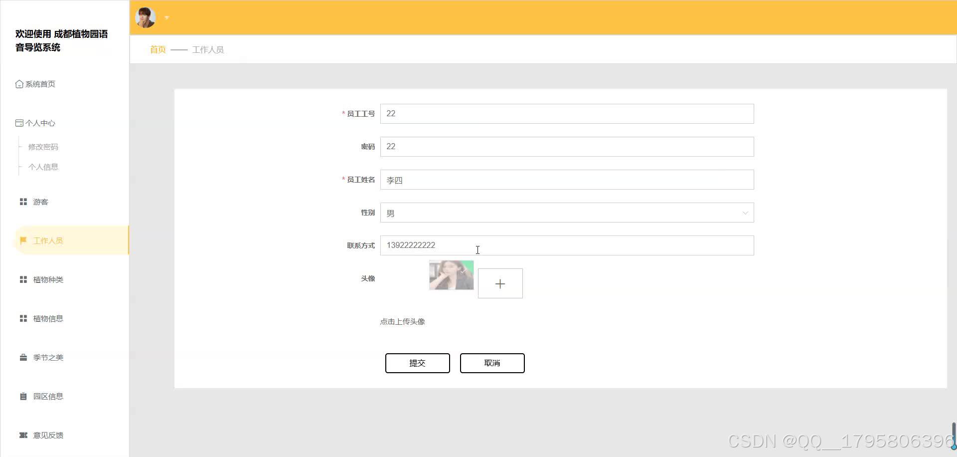
Task: Click the plus icon to upload avatar
Action: point(500,283)
